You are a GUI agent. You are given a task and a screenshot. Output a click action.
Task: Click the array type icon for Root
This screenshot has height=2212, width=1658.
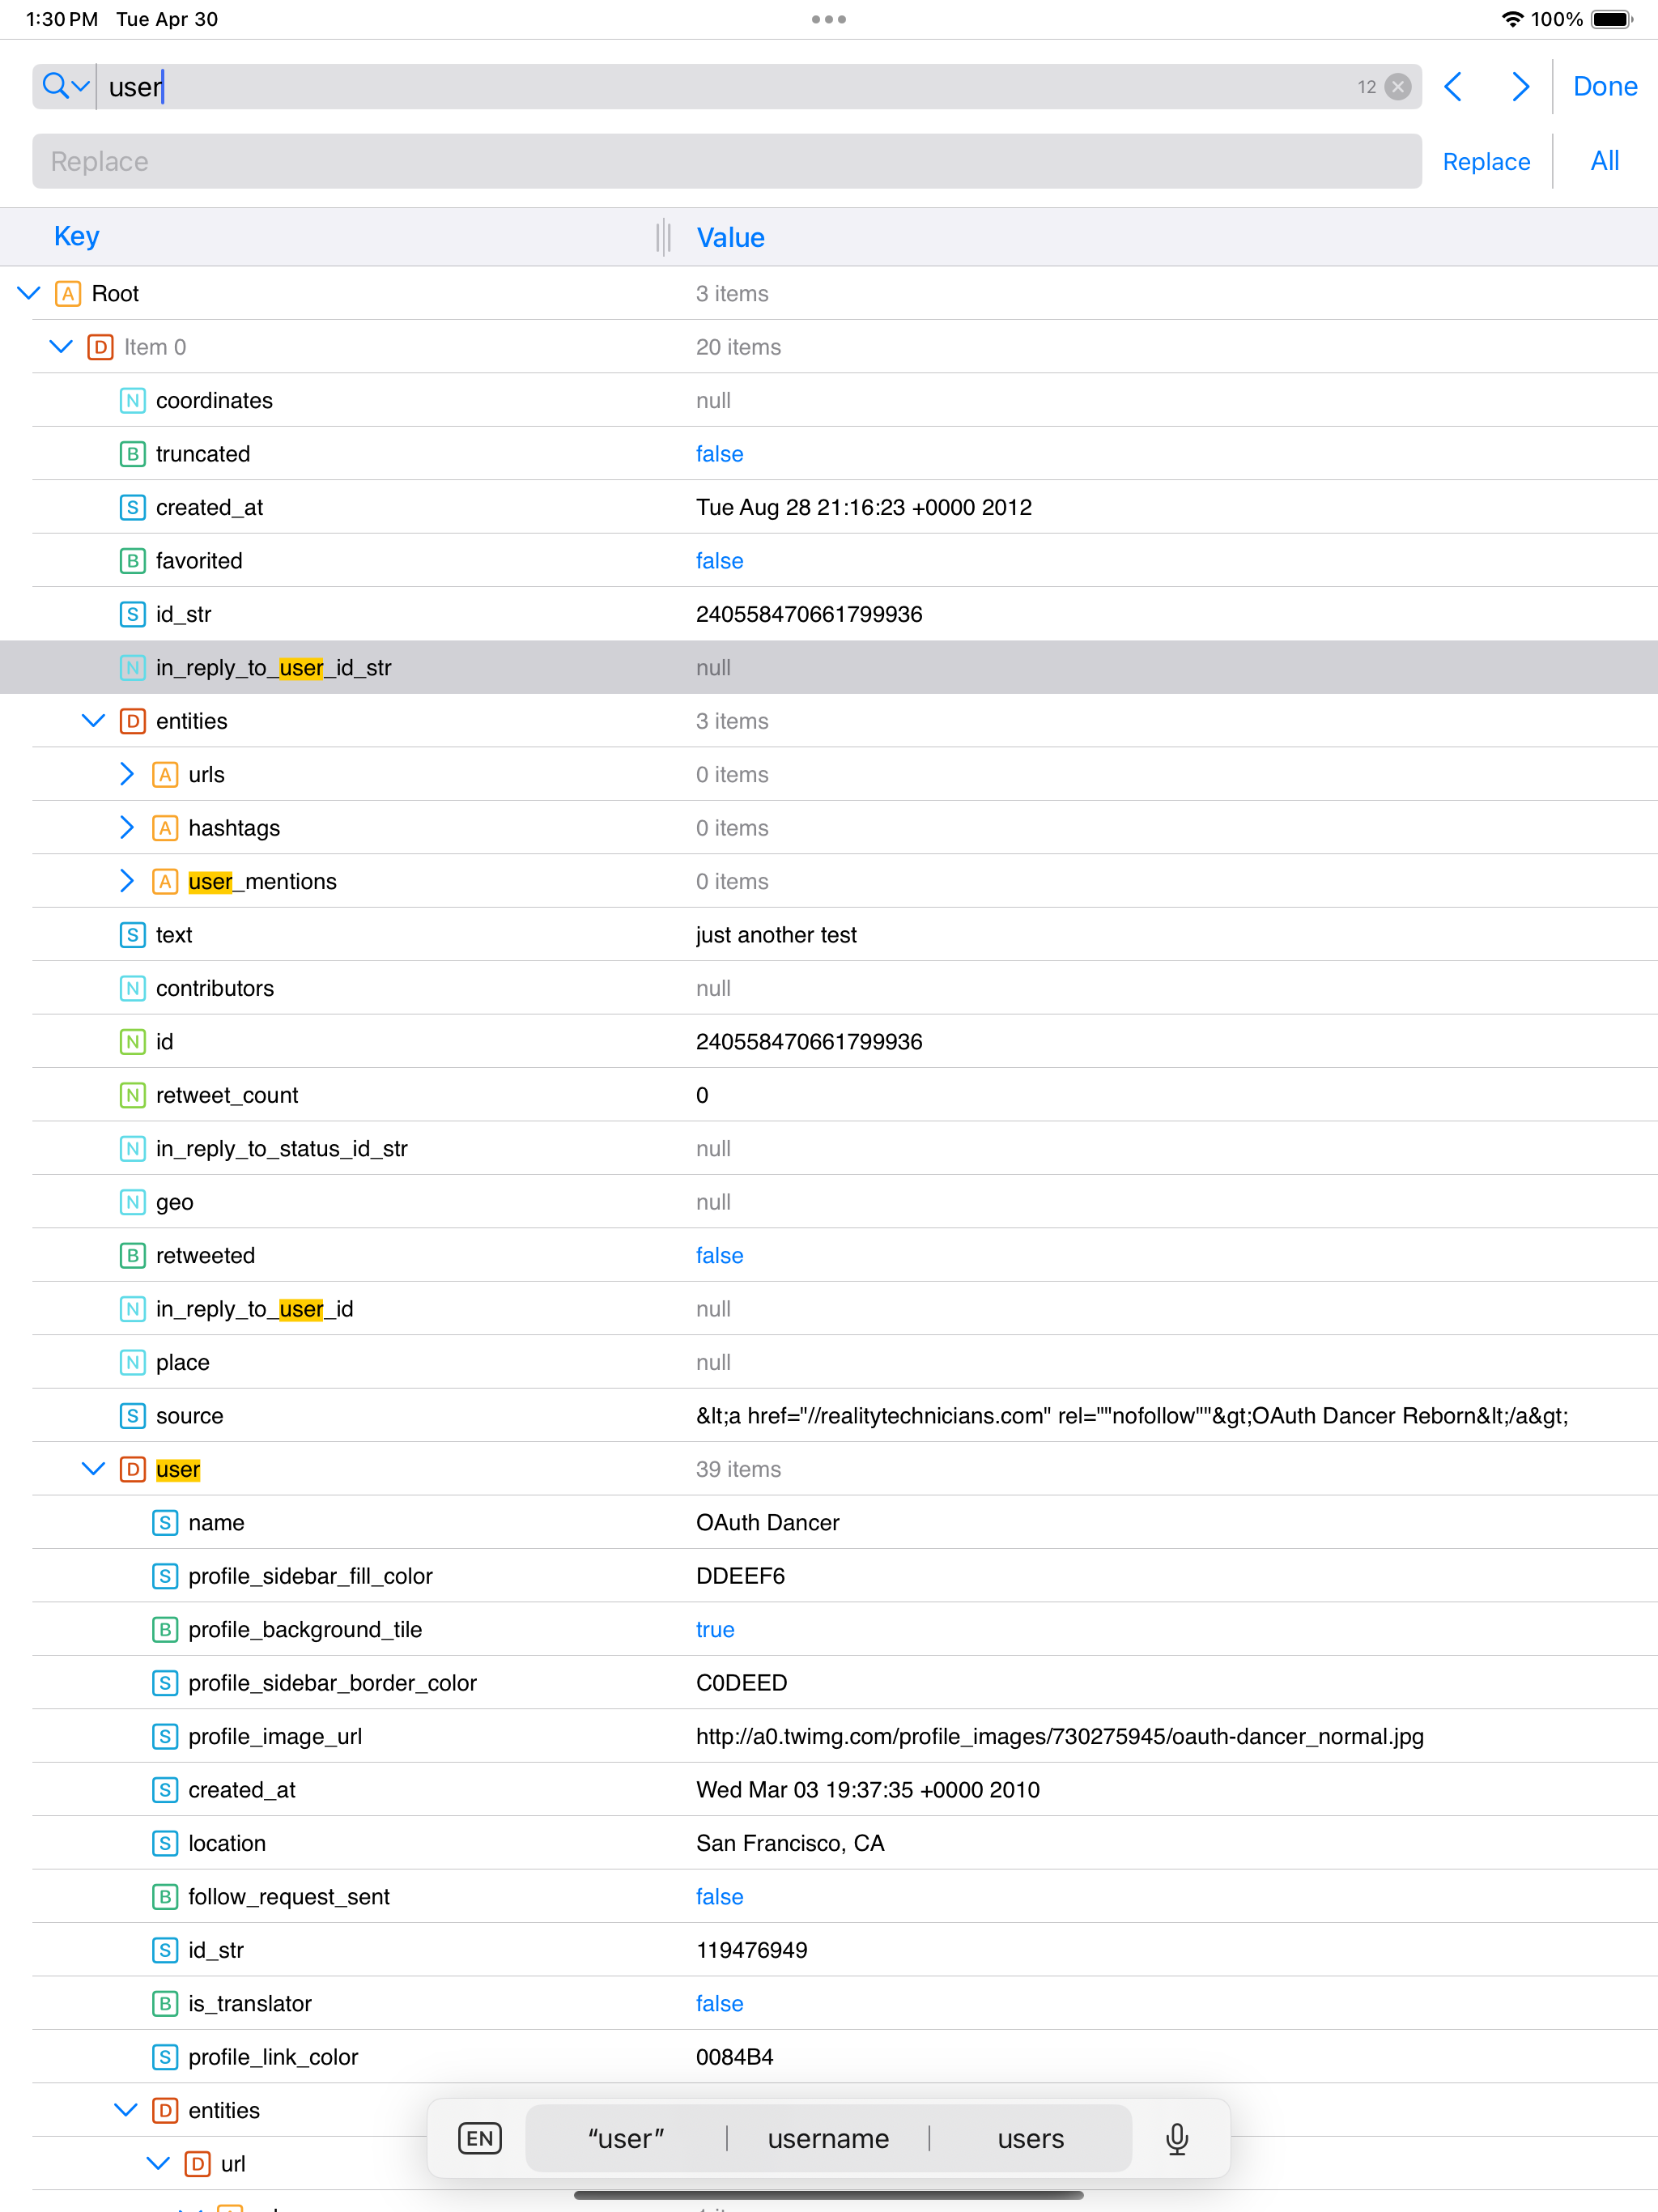coord(68,294)
